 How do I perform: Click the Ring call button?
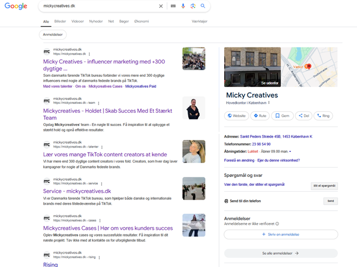(x=323, y=116)
